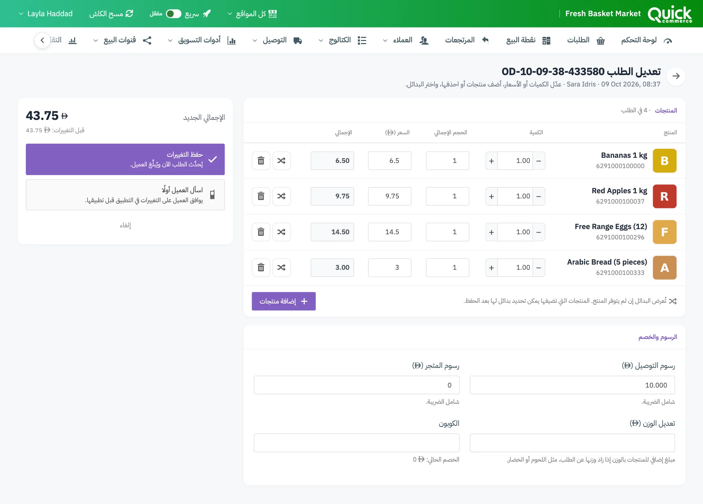Screen dimensions: 703x504
Task: Go back using the arrow beside title
Action: [676, 76]
